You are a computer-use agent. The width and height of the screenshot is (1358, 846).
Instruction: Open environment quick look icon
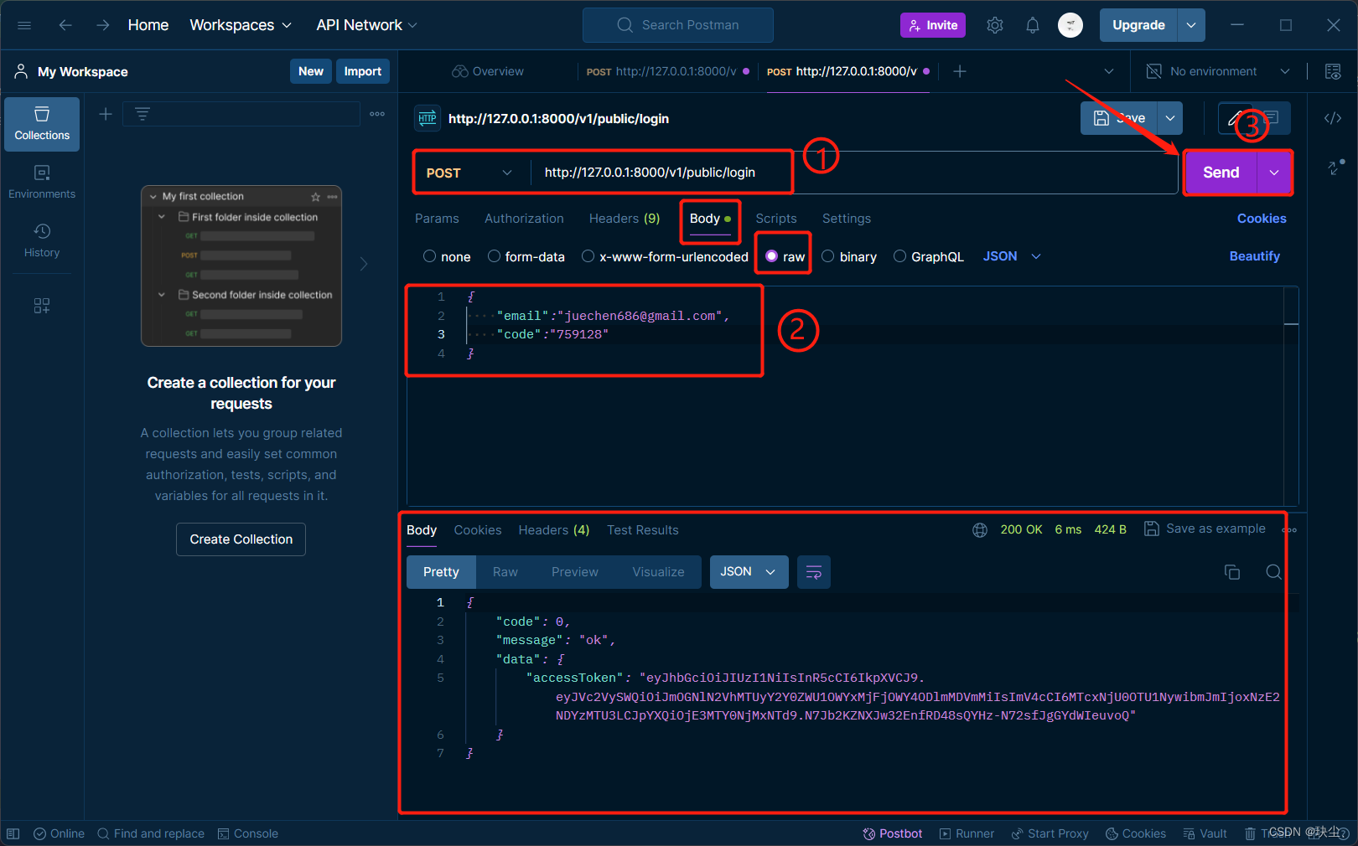pos(1333,71)
